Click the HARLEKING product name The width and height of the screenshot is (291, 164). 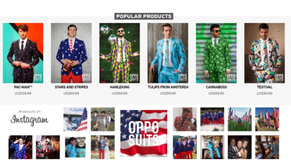(120, 87)
